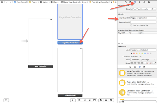This screenshot has width=157, height=103.
Task: Zoom in the storyboard canvas
Action: [111, 100]
